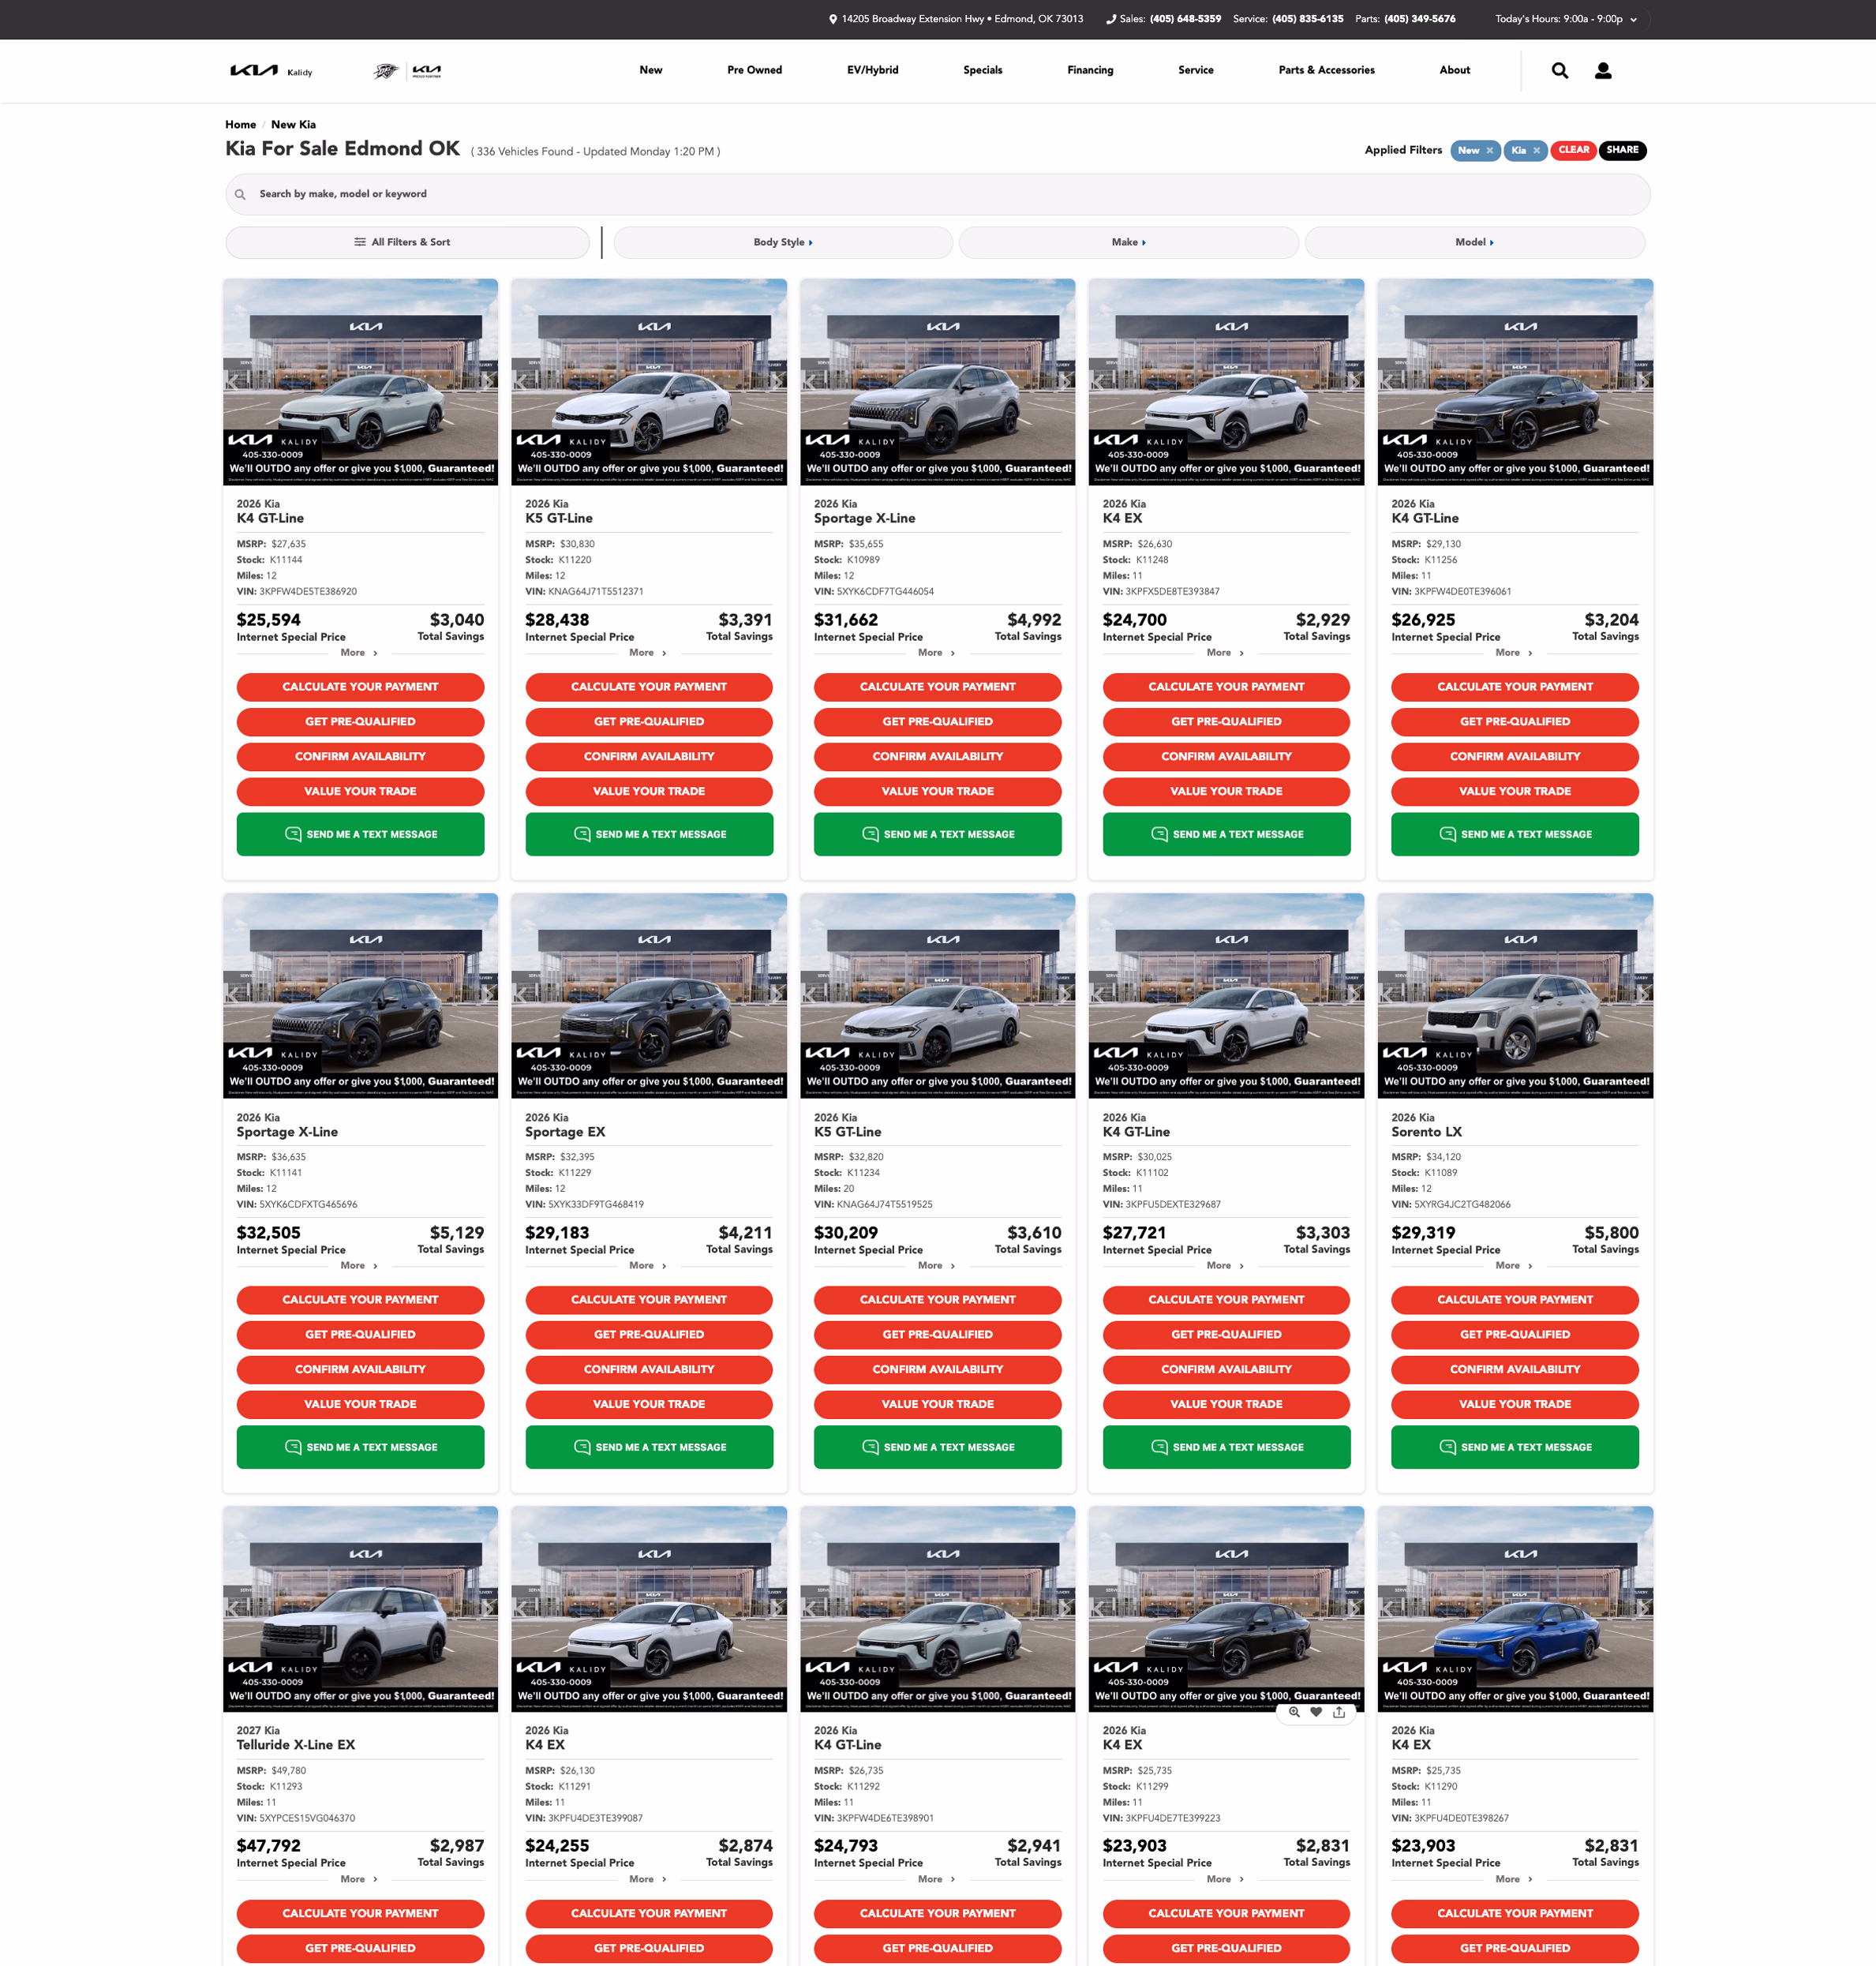Send text message about K4 GT-Line $26,925
1876x1966 pixels.
pos(1514,834)
